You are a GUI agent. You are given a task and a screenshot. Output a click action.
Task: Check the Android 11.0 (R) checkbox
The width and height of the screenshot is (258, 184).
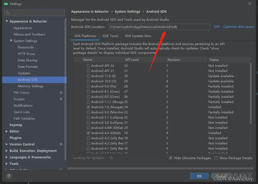point(88,76)
